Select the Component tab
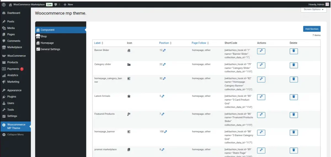 [x=61, y=30]
